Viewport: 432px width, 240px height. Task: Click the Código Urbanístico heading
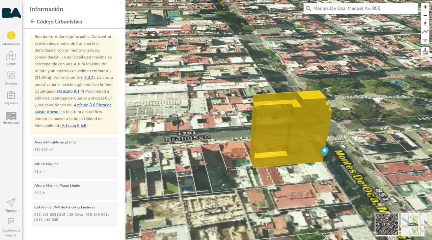pos(59,22)
